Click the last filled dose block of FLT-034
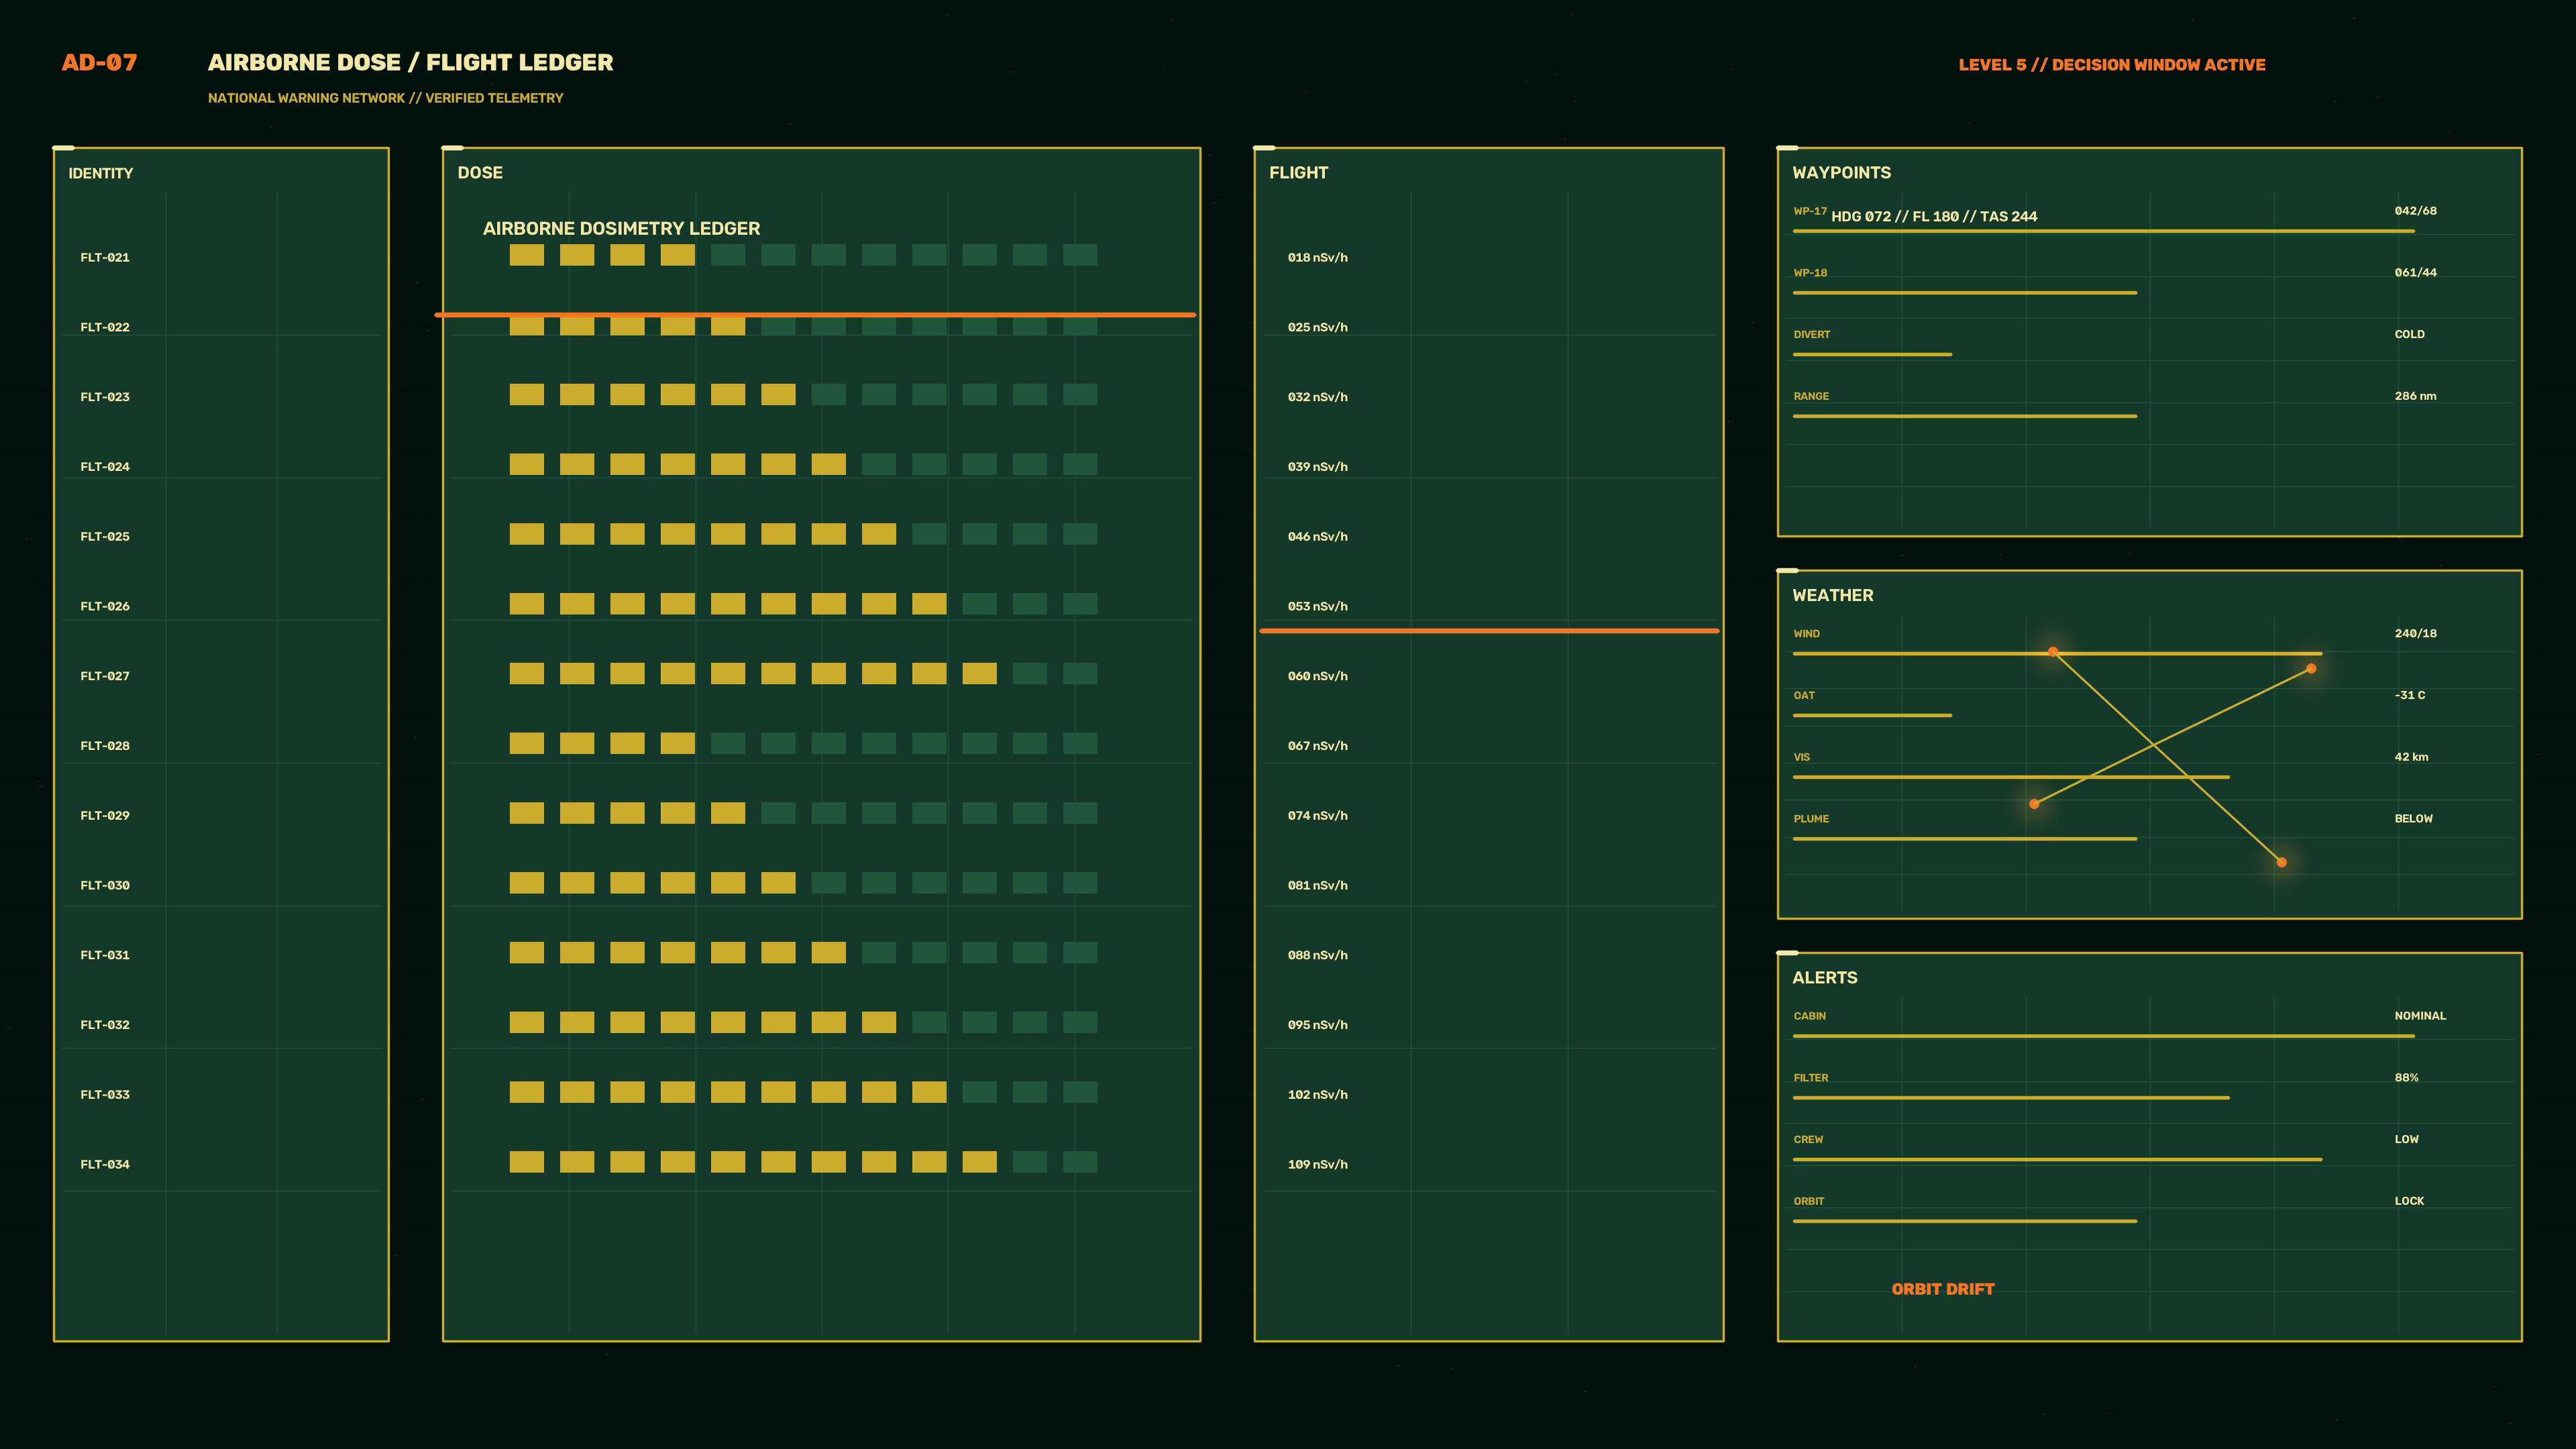Viewport: 2576px width, 1449px height. pyautogui.click(x=979, y=1161)
